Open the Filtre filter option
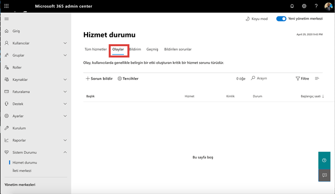 [x=302, y=79]
